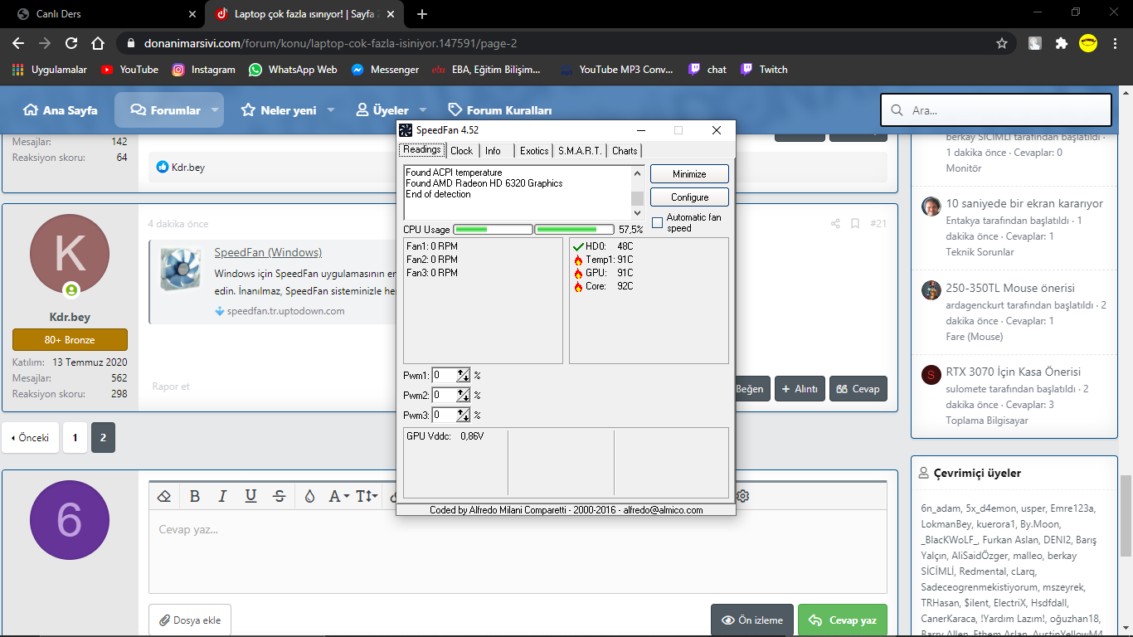Click into the Cevap yaz reply text area
Screen dimensions: 1133x637
coord(518,552)
